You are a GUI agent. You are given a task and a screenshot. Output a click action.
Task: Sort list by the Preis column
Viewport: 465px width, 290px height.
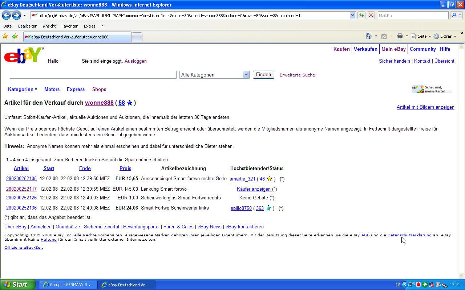125,168
